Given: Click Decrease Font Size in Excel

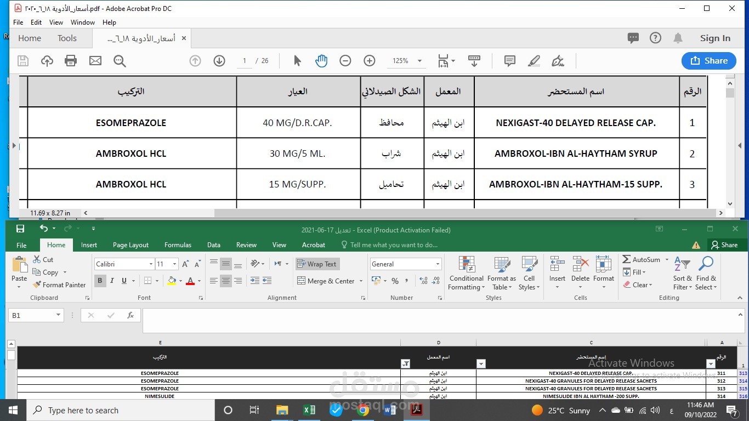Looking at the screenshot, I should pyautogui.click(x=197, y=264).
